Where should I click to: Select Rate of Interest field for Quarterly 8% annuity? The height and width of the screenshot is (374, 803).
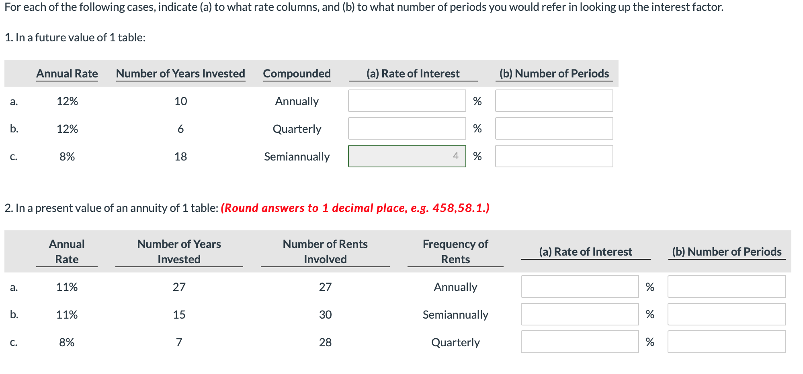(x=580, y=342)
